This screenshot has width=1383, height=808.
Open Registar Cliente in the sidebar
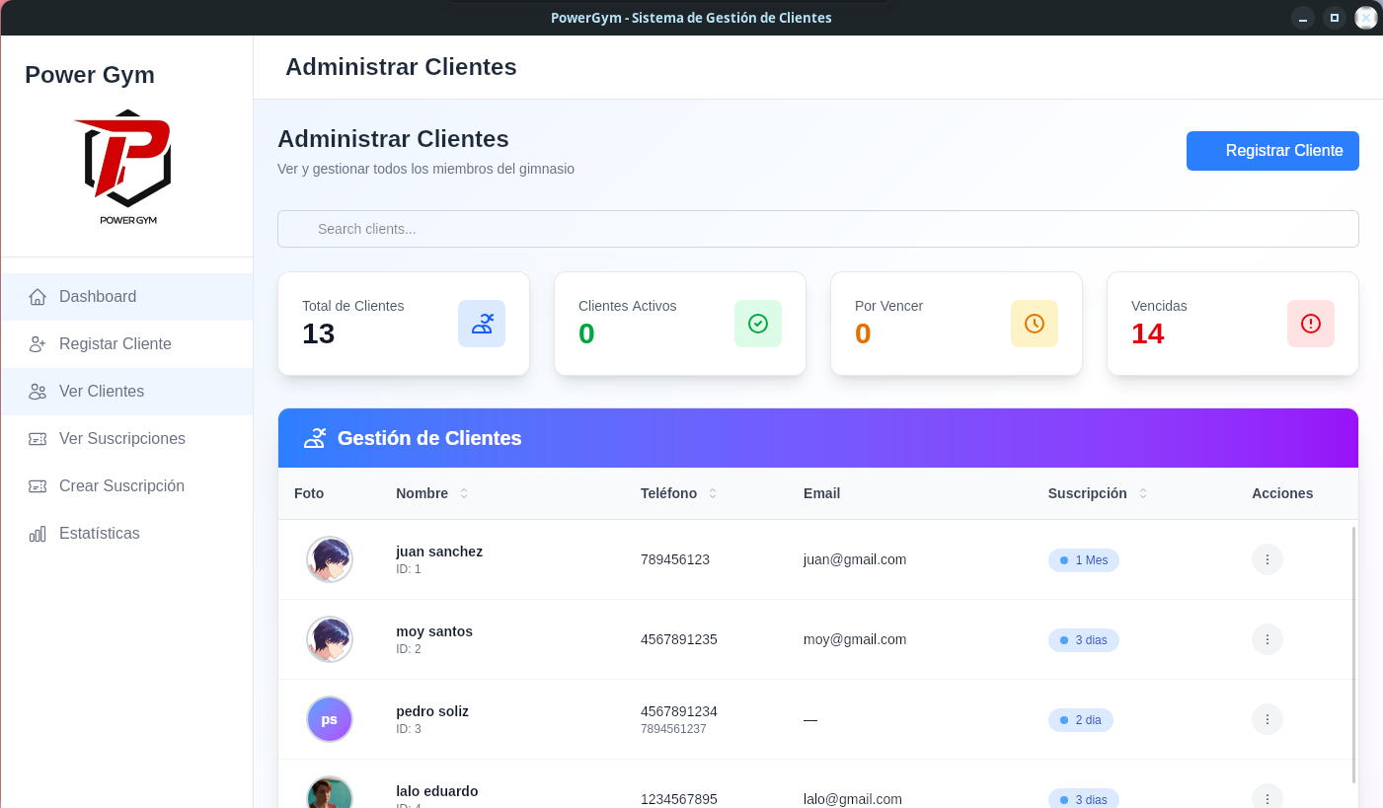pos(127,344)
